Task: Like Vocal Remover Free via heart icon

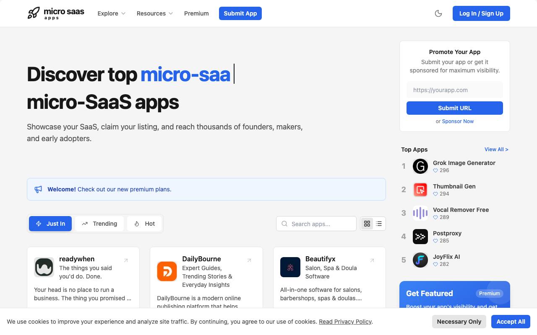Action: (435, 217)
